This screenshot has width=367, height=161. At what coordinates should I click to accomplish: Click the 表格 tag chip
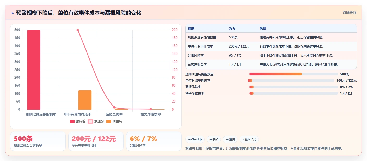click(214, 139)
